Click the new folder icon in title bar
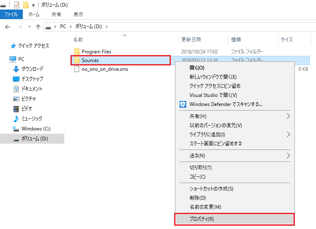This screenshot has height=229, width=316. (x=26, y=5)
